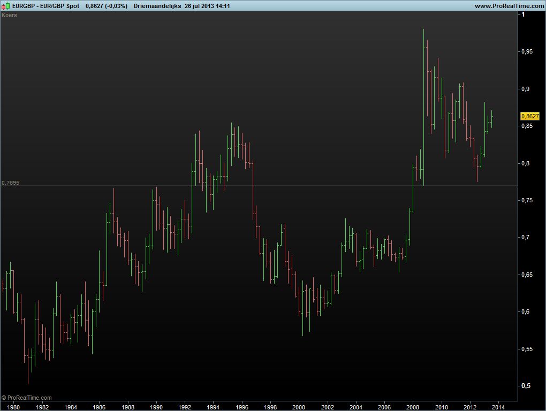Screen dimensions: 546x411
Task: Click the © ProRealTime.com watermark
Action: coord(27,398)
